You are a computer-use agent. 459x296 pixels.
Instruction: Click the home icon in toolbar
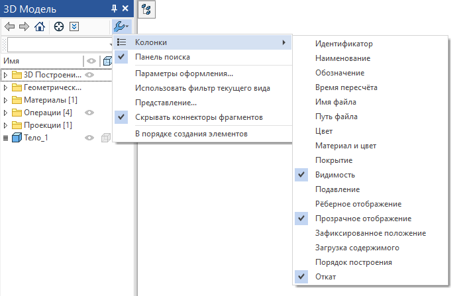40,27
